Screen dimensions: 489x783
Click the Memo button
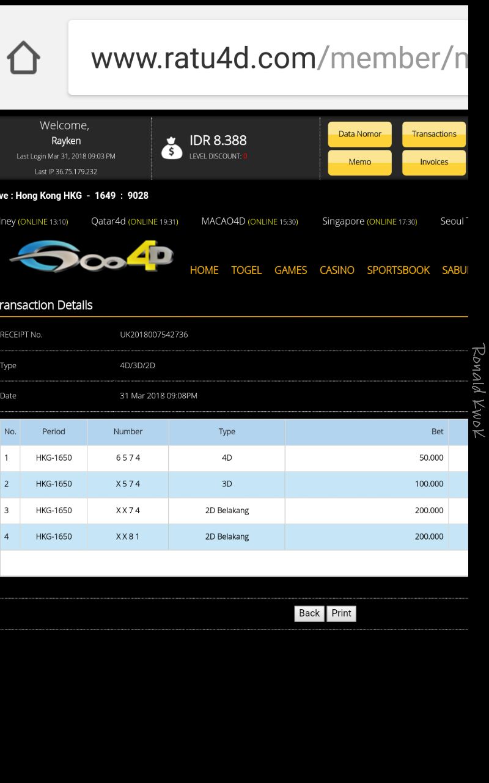359,162
